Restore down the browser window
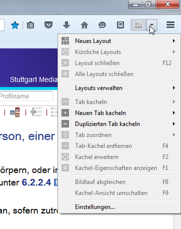Viewport: 181px width, 229px height. point(148,4)
